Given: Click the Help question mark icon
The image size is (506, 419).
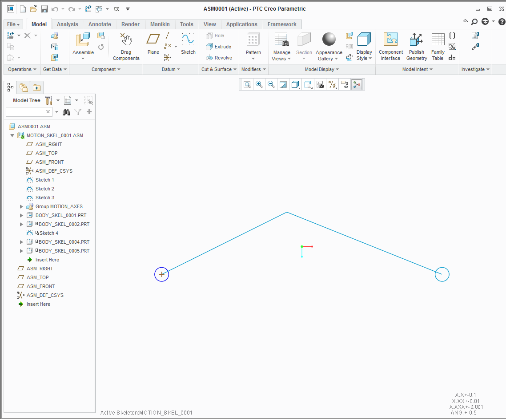Looking at the screenshot, I should click(502, 22).
